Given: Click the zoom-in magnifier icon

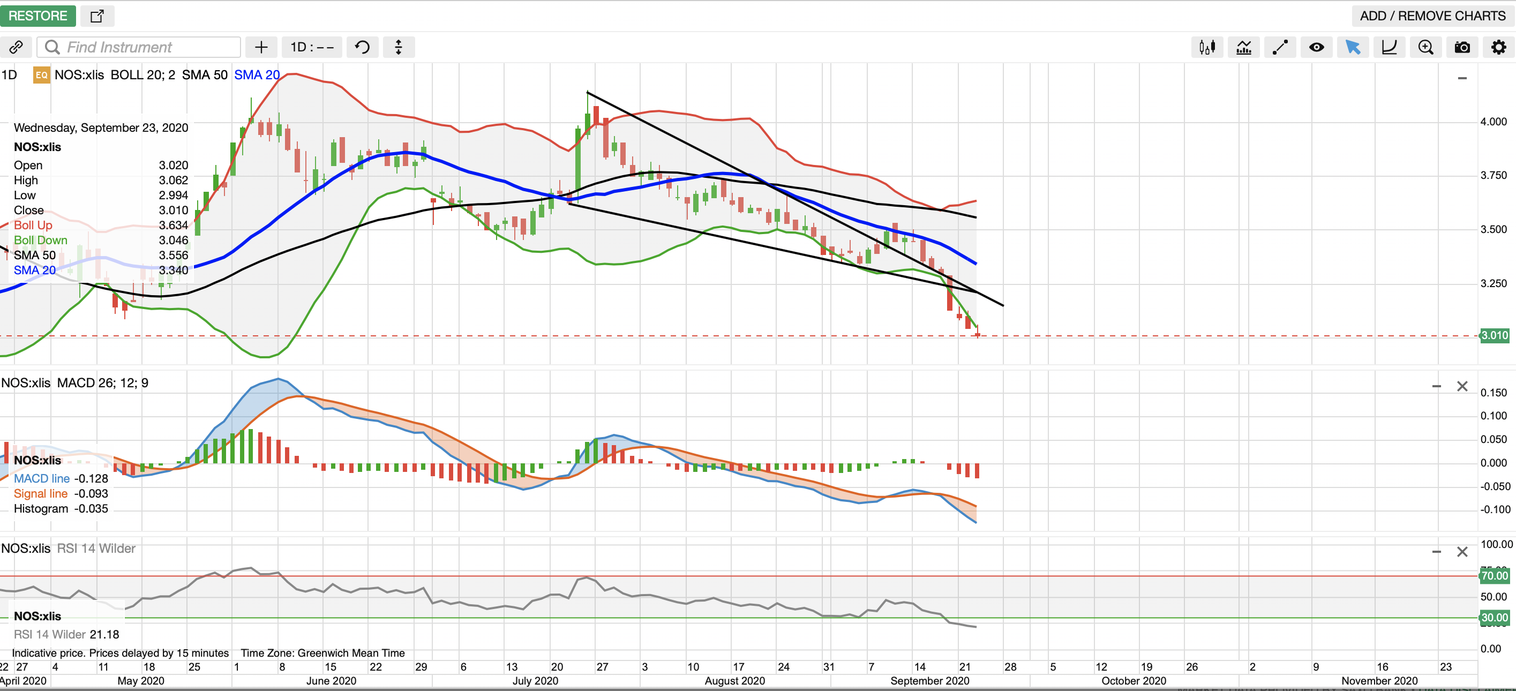Looking at the screenshot, I should click(x=1425, y=47).
